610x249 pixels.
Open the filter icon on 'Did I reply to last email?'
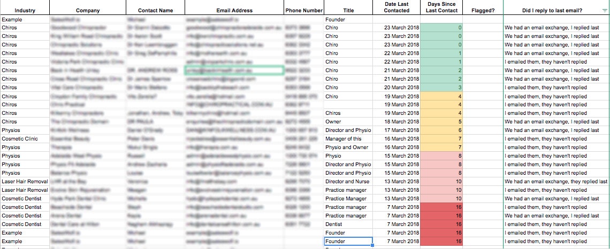[x=604, y=11]
